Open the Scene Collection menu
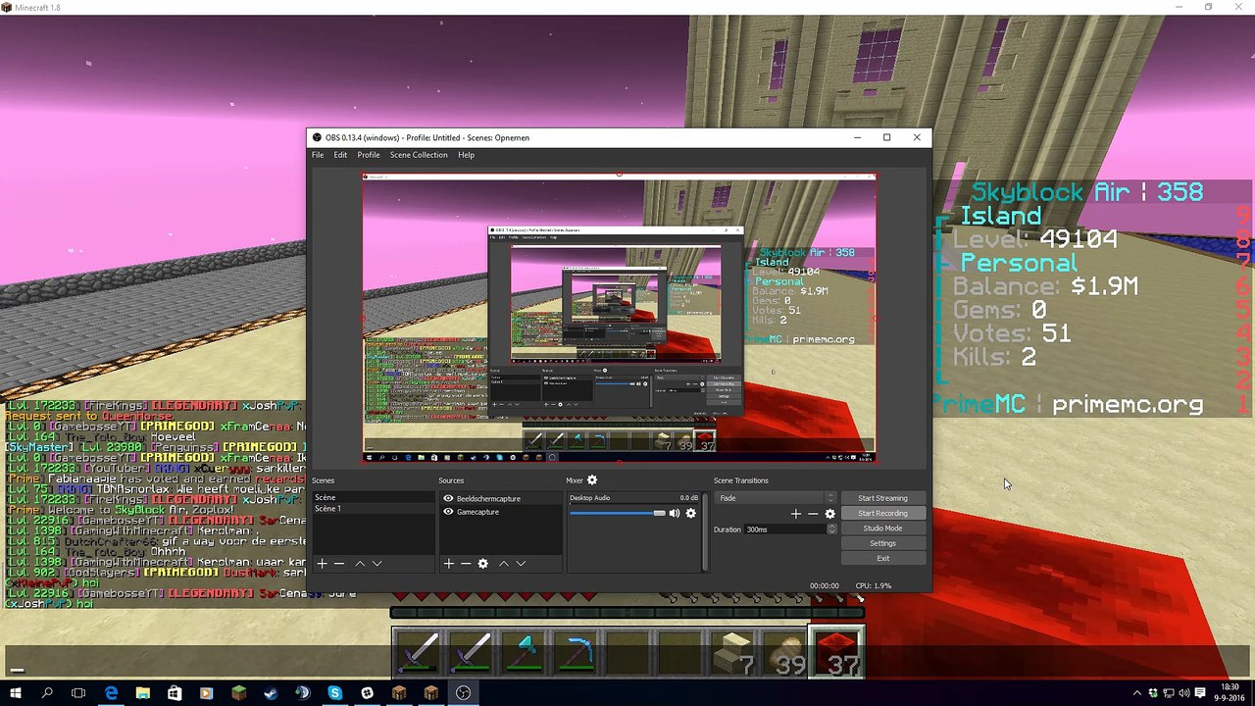Image resolution: width=1255 pixels, height=706 pixels. point(419,155)
